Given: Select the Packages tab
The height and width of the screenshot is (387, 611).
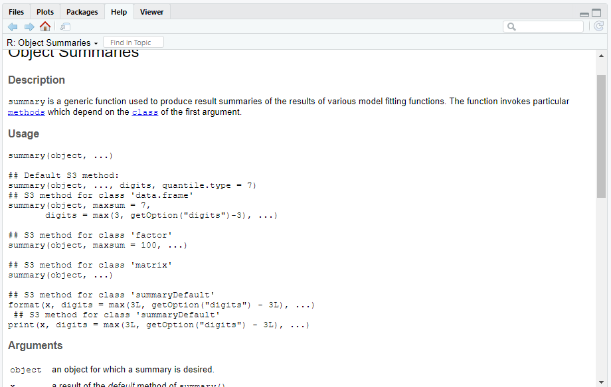Looking at the screenshot, I should pos(82,12).
